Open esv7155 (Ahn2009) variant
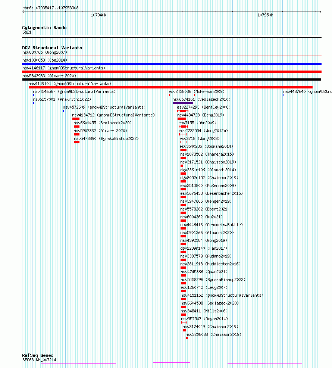332x368 pixels. pos(197,123)
